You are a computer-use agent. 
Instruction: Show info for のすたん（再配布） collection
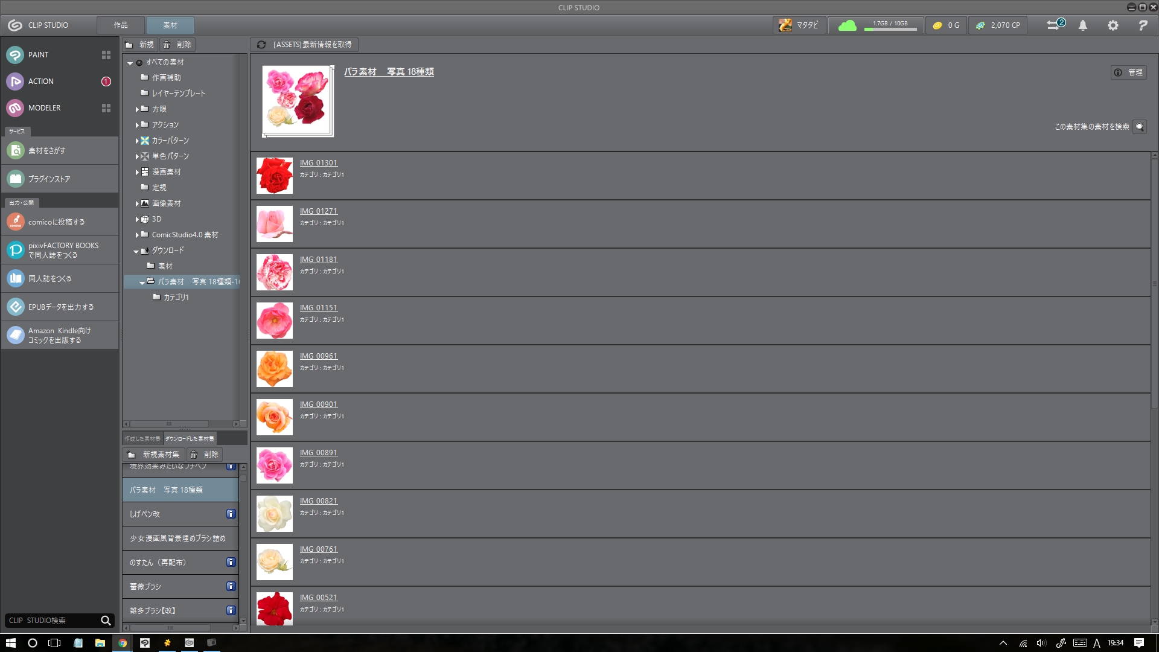click(231, 562)
